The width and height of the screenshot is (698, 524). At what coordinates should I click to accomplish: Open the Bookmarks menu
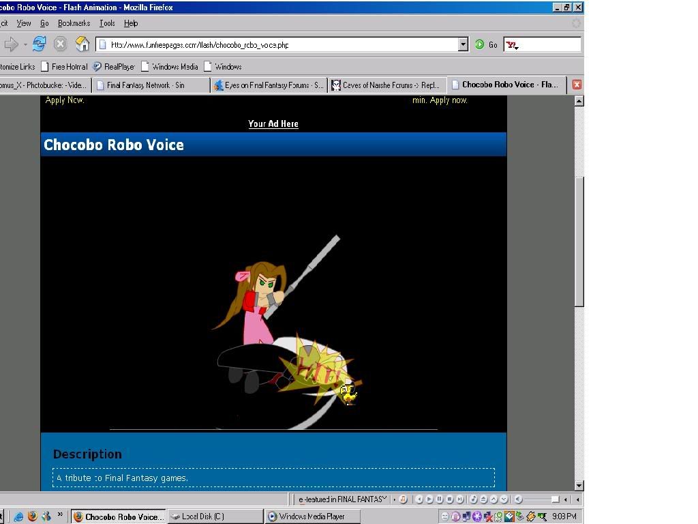coord(74,23)
